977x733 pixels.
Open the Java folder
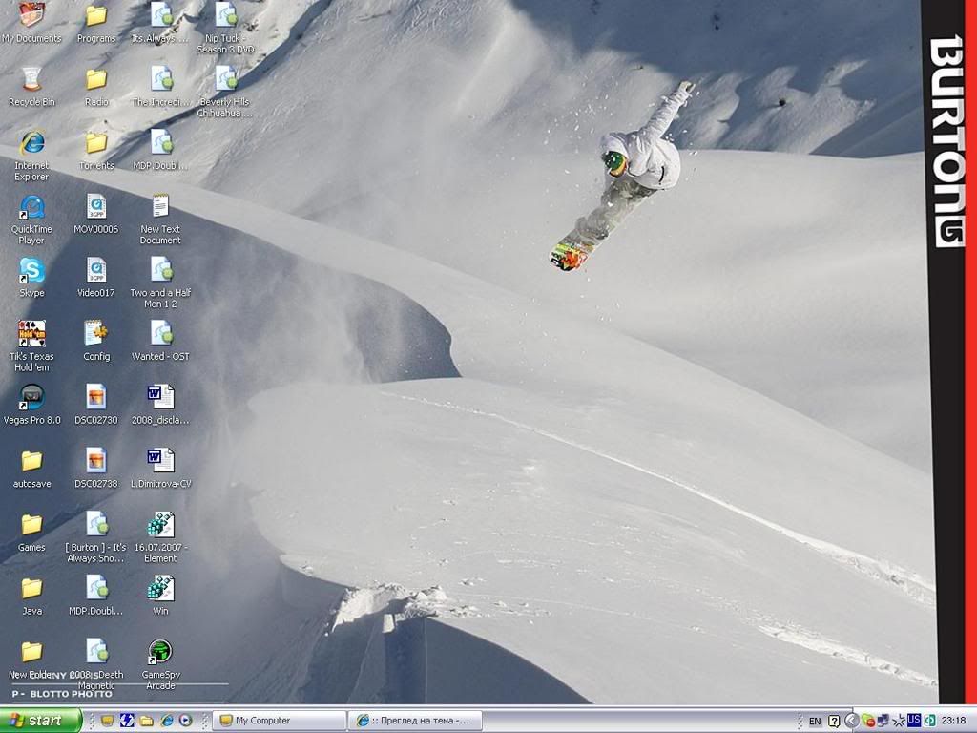coord(31,596)
